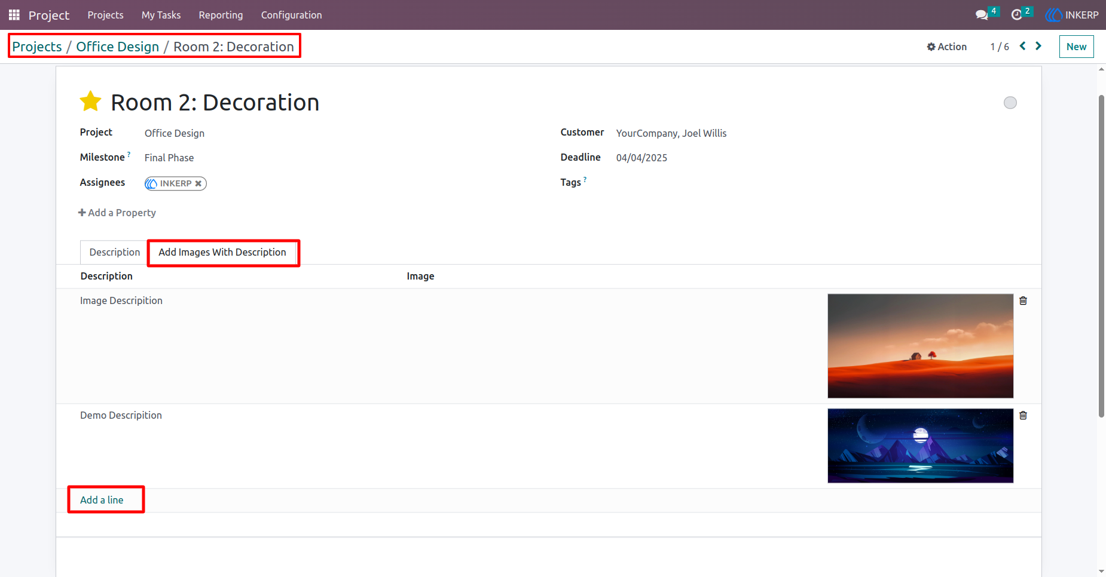Open the INKERP user menu
This screenshot has width=1106, height=577.
(1072, 15)
